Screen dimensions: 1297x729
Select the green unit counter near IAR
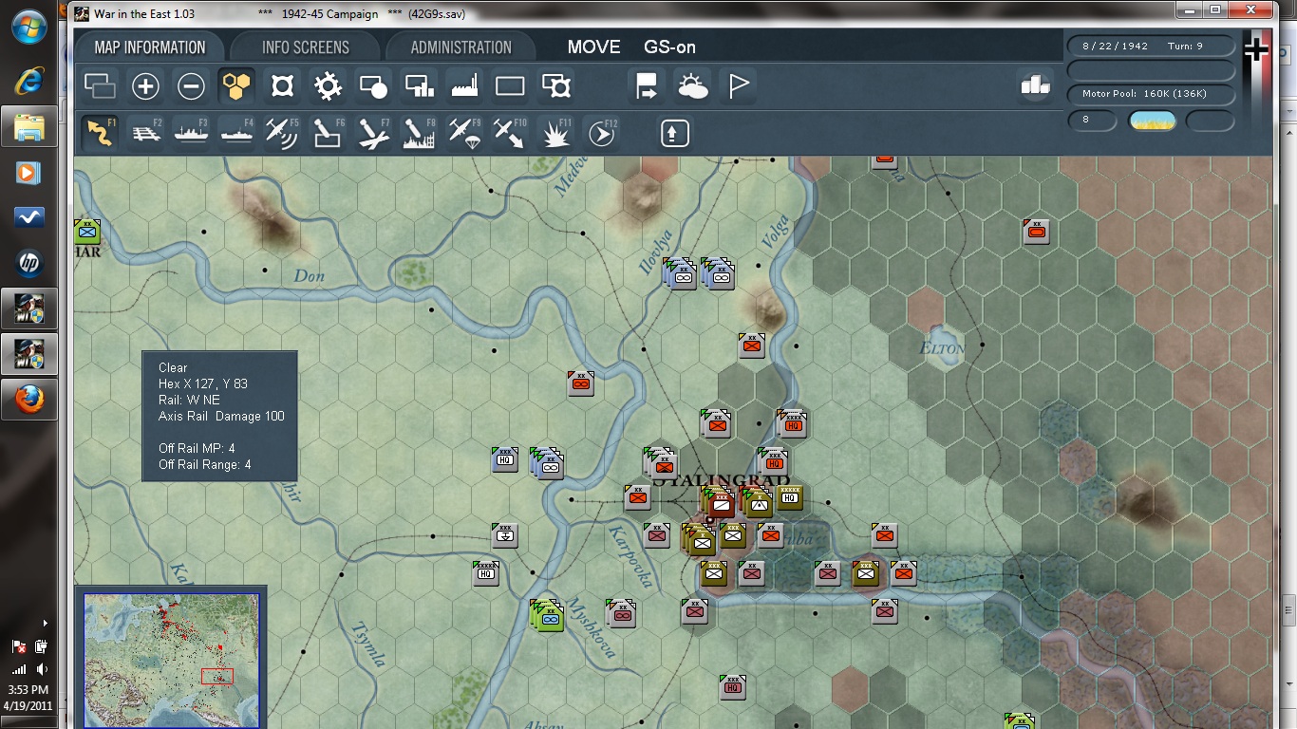pyautogui.click(x=87, y=231)
